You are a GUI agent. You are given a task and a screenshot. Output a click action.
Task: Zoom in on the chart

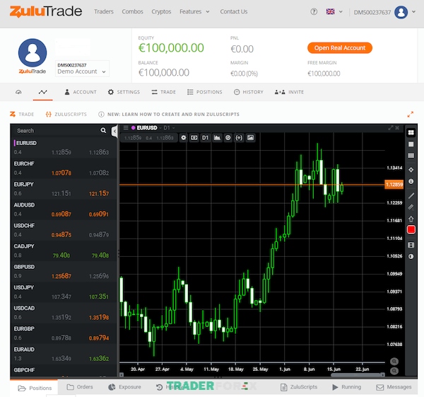(394, 361)
